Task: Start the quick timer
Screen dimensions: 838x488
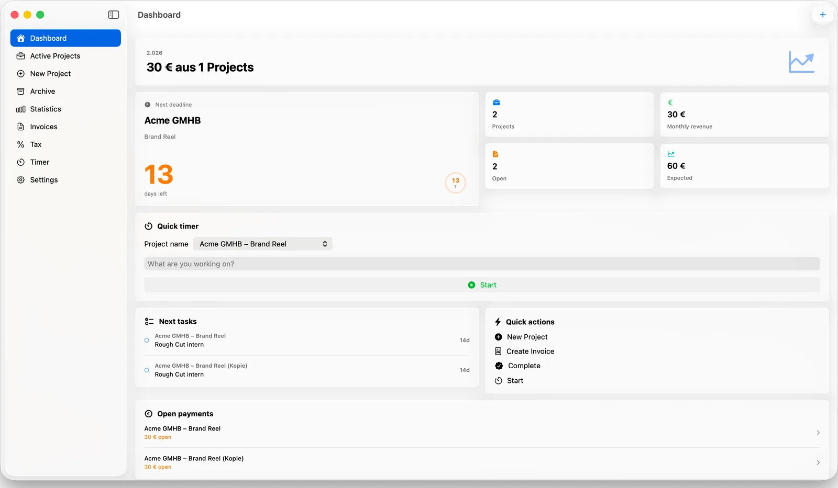Action: [482, 285]
